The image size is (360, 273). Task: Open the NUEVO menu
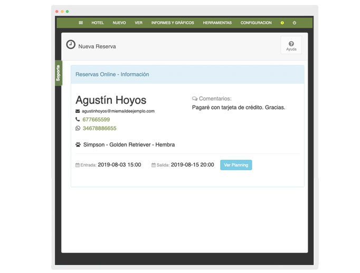tap(119, 23)
